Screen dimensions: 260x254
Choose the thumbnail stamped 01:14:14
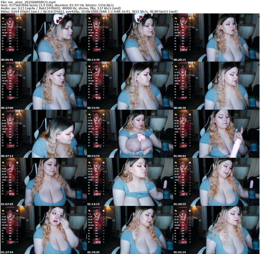130,182
